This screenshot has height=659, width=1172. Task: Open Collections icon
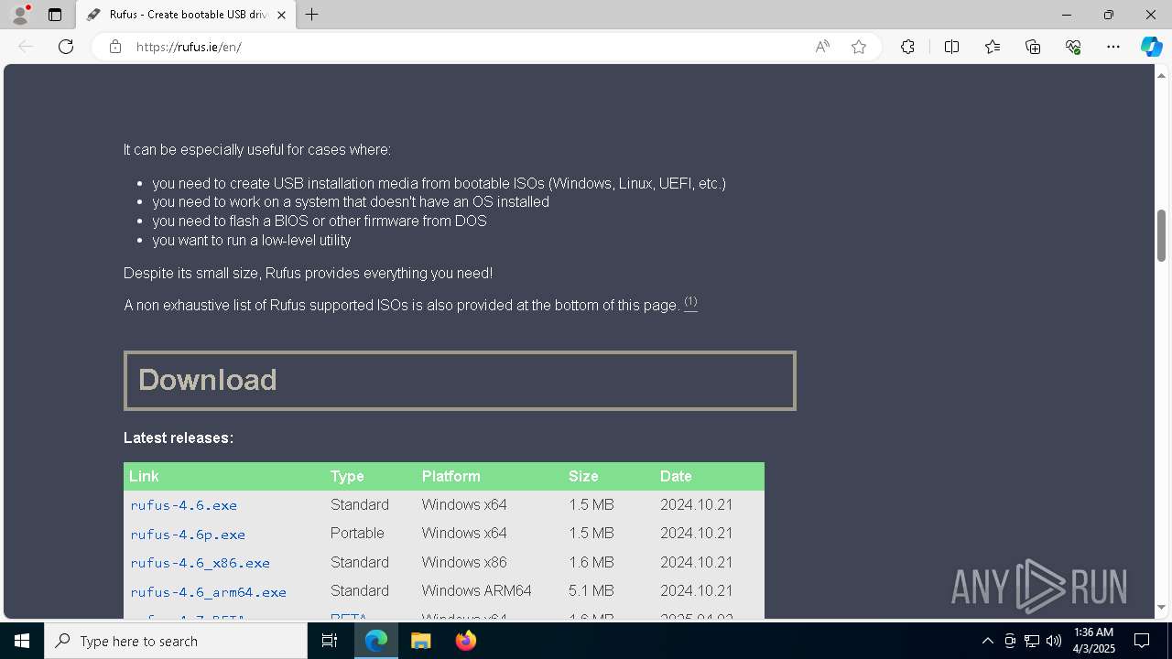[x=1033, y=47]
